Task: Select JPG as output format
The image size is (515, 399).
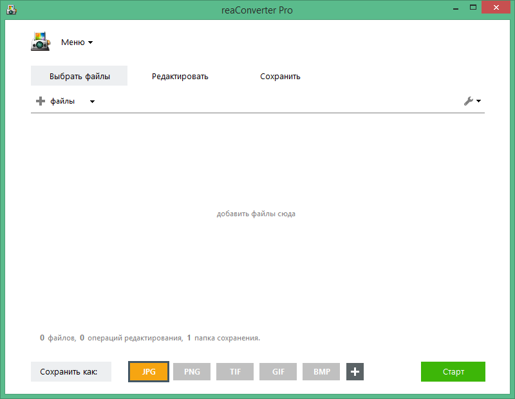Action: click(148, 371)
